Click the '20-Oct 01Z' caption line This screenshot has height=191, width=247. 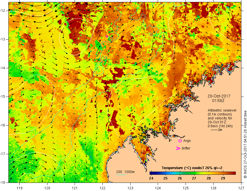[x=217, y=122]
